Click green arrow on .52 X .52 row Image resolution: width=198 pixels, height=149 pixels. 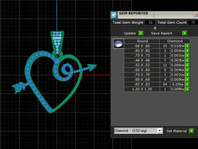(x=187, y=65)
